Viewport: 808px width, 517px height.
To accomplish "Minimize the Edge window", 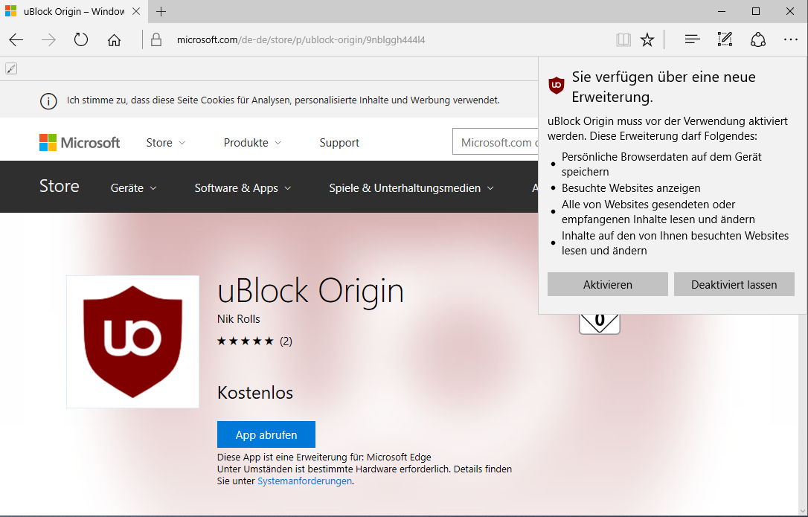I will 722,11.
